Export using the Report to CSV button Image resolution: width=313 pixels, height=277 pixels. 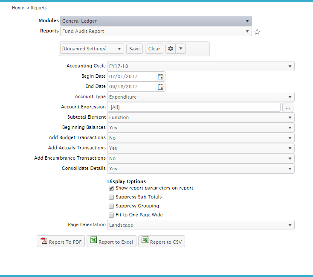[x=161, y=242]
